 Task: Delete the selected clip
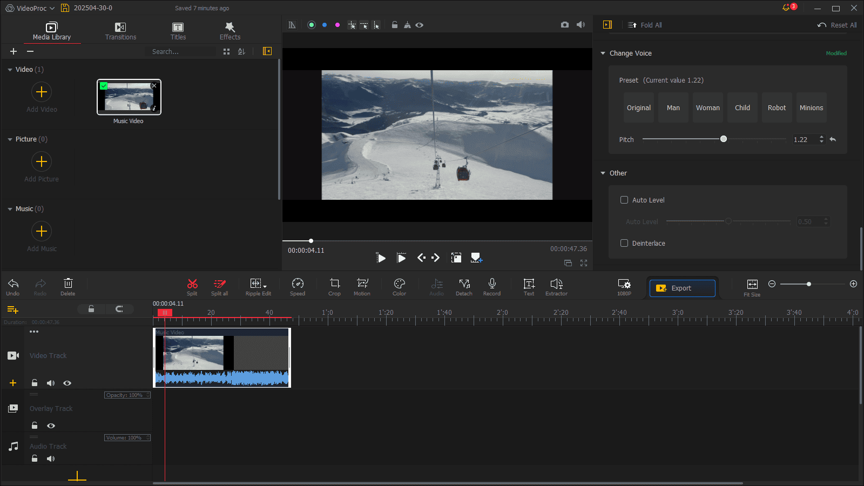point(68,287)
